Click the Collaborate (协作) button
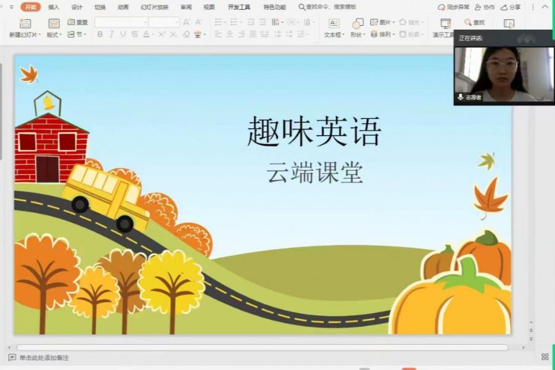 tap(485, 7)
